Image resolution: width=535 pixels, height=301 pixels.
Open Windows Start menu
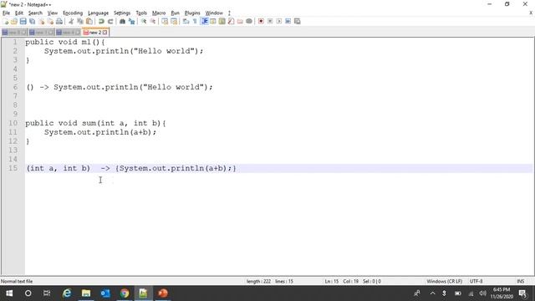pyautogui.click(x=9, y=293)
